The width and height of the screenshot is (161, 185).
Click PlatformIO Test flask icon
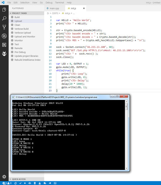pos(40,183)
